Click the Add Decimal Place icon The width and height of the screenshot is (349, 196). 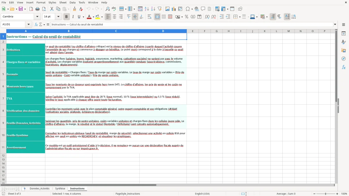coord(207,17)
